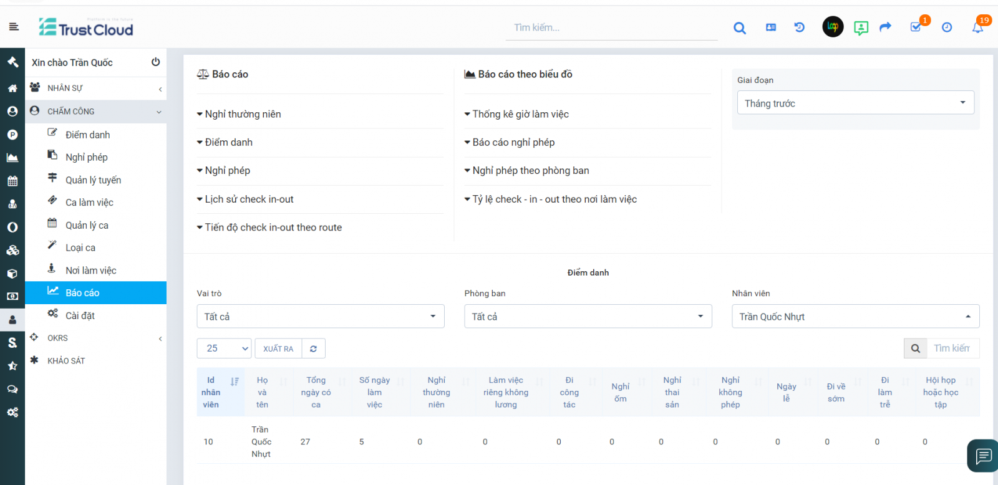
Task: Change page size dropdown showing 25
Action: pyautogui.click(x=224, y=348)
